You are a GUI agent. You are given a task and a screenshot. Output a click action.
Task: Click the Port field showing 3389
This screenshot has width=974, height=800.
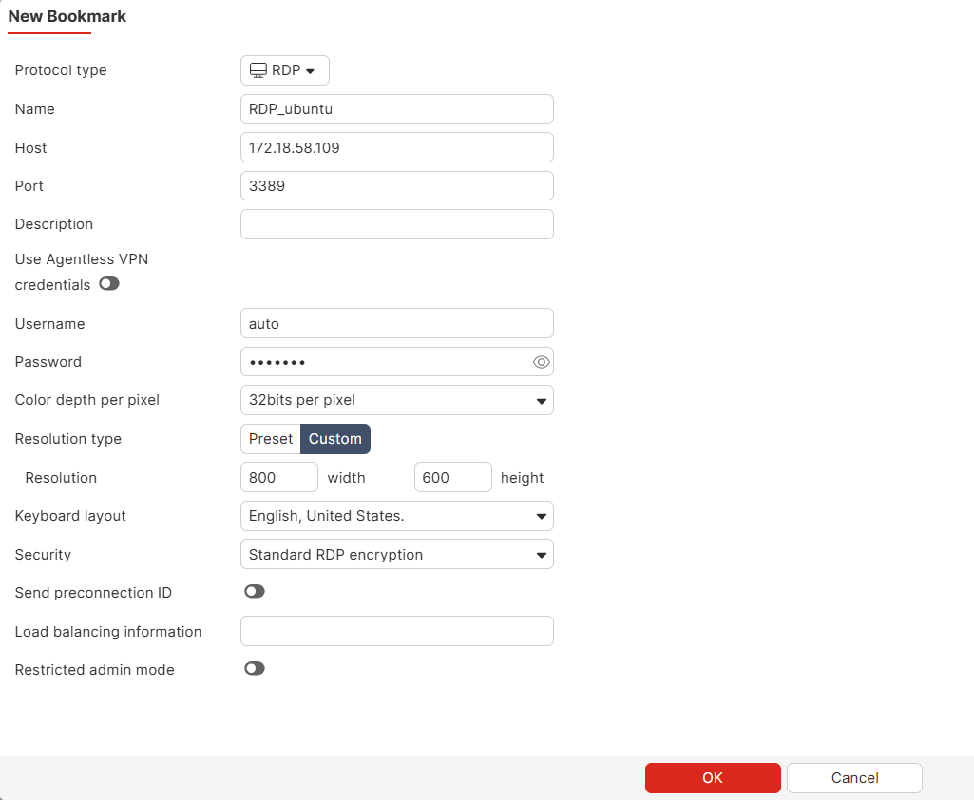click(396, 185)
